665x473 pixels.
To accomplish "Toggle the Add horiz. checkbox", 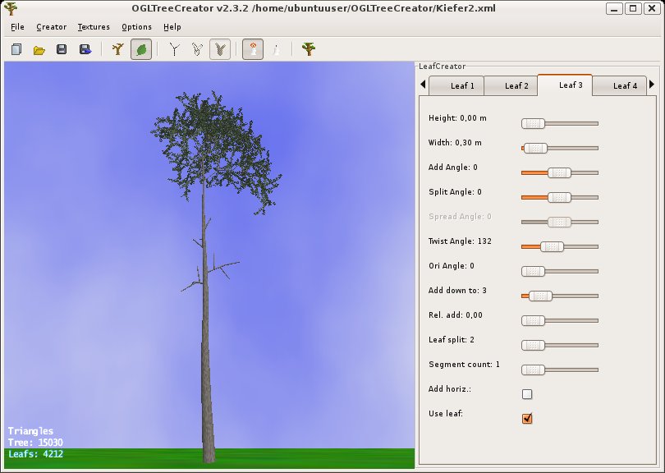I will click(x=527, y=394).
